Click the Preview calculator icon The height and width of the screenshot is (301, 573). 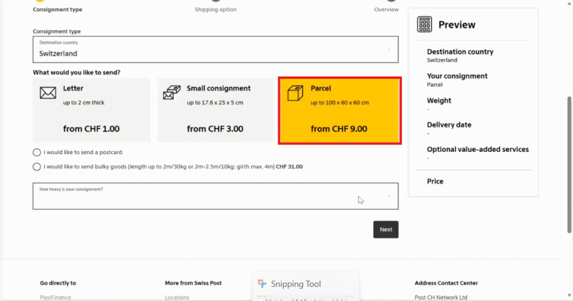pyautogui.click(x=425, y=25)
